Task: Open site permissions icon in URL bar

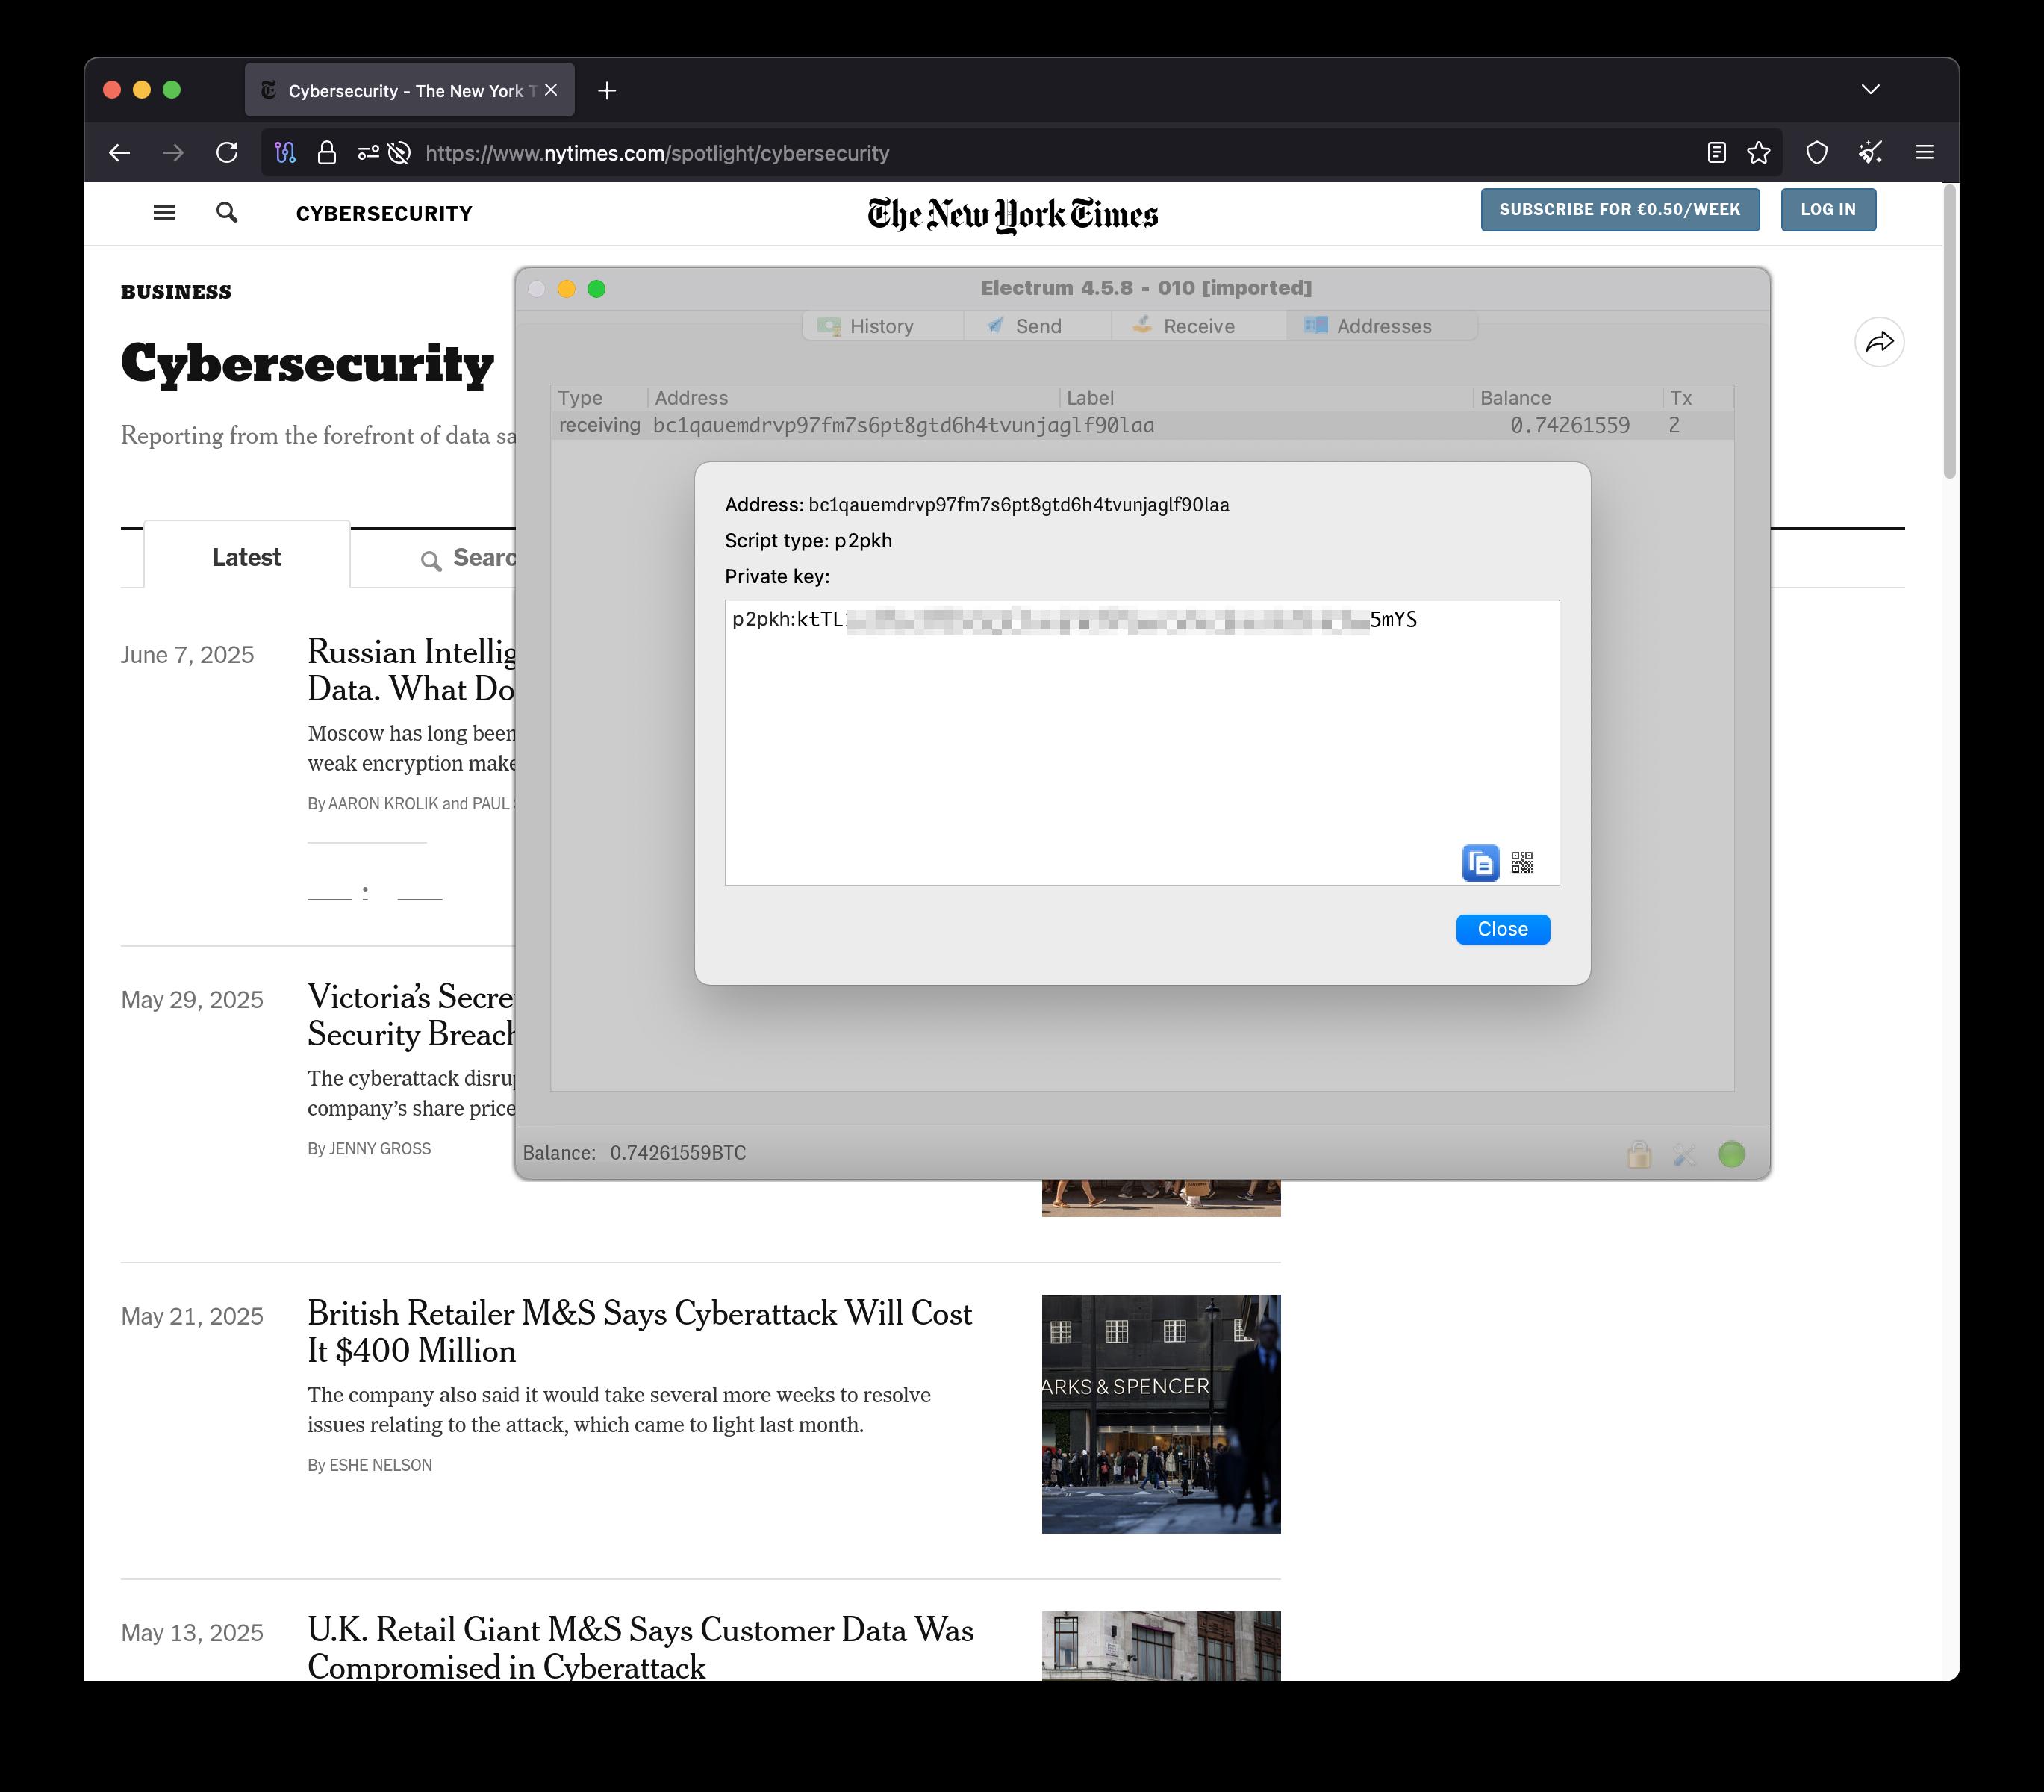Action: pyautogui.click(x=368, y=153)
